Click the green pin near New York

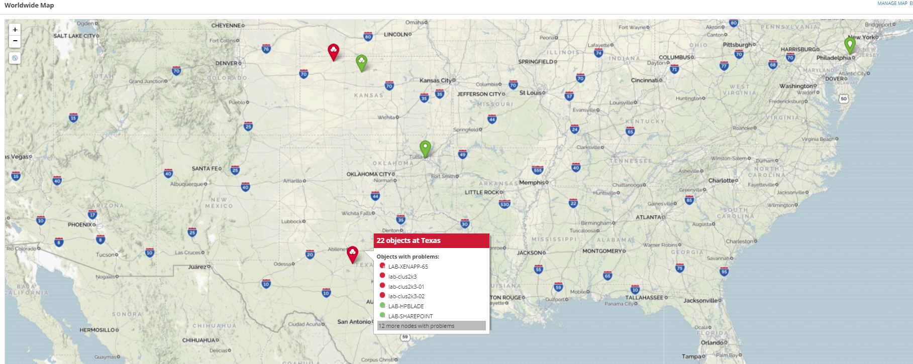click(x=850, y=46)
